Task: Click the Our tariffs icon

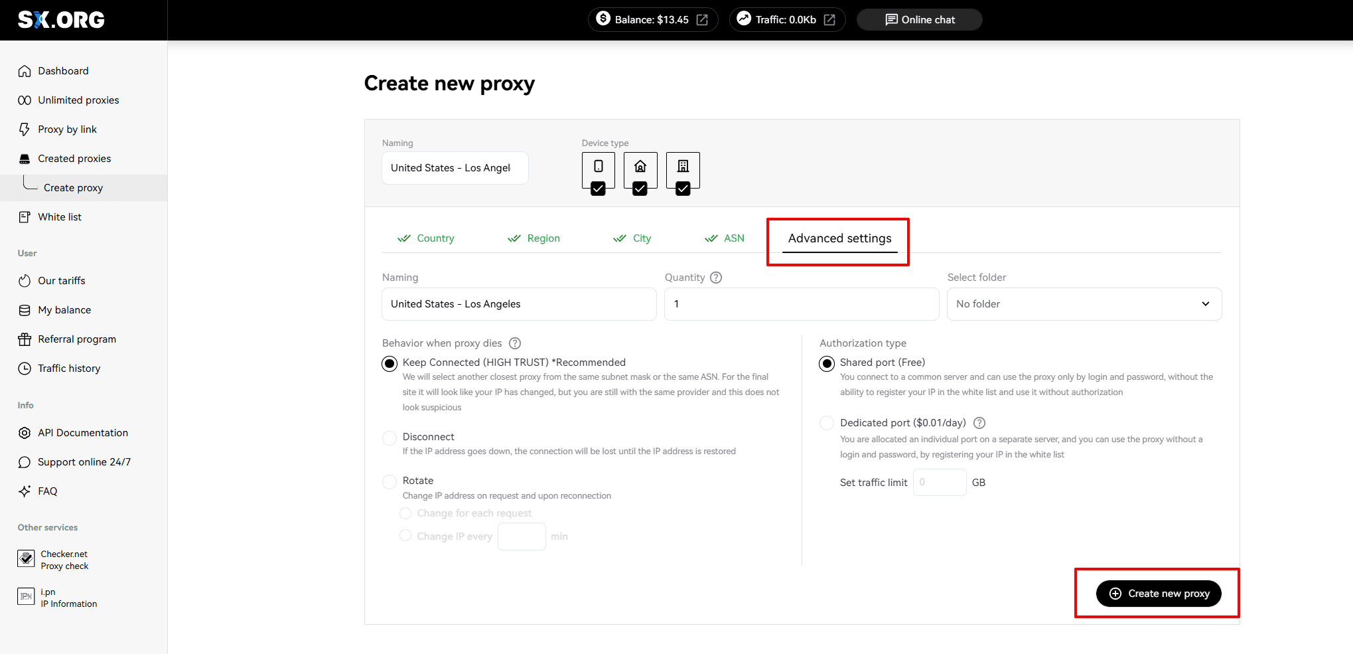Action: pyautogui.click(x=25, y=281)
